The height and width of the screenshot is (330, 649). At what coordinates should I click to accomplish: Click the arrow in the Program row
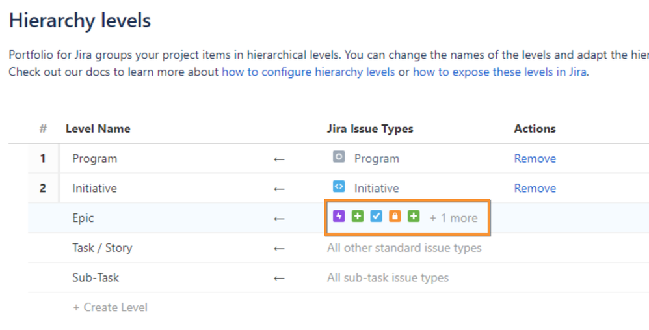pyautogui.click(x=279, y=159)
